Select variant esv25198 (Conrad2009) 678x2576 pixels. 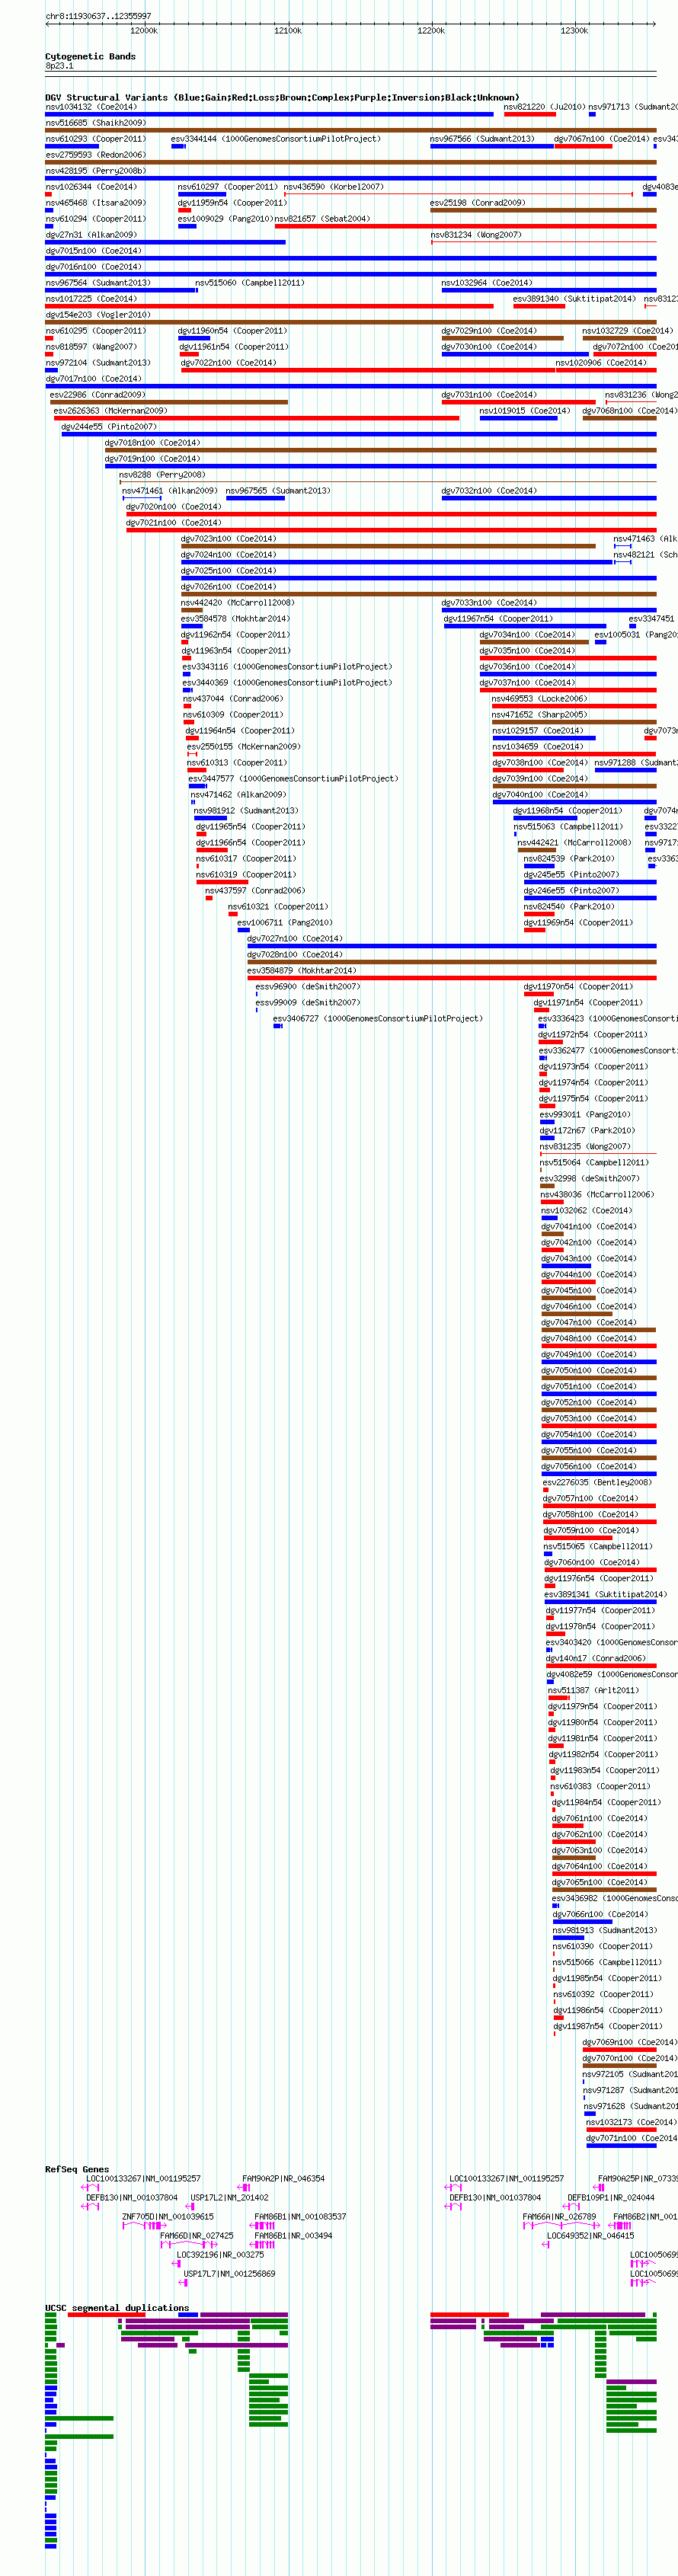(x=478, y=203)
